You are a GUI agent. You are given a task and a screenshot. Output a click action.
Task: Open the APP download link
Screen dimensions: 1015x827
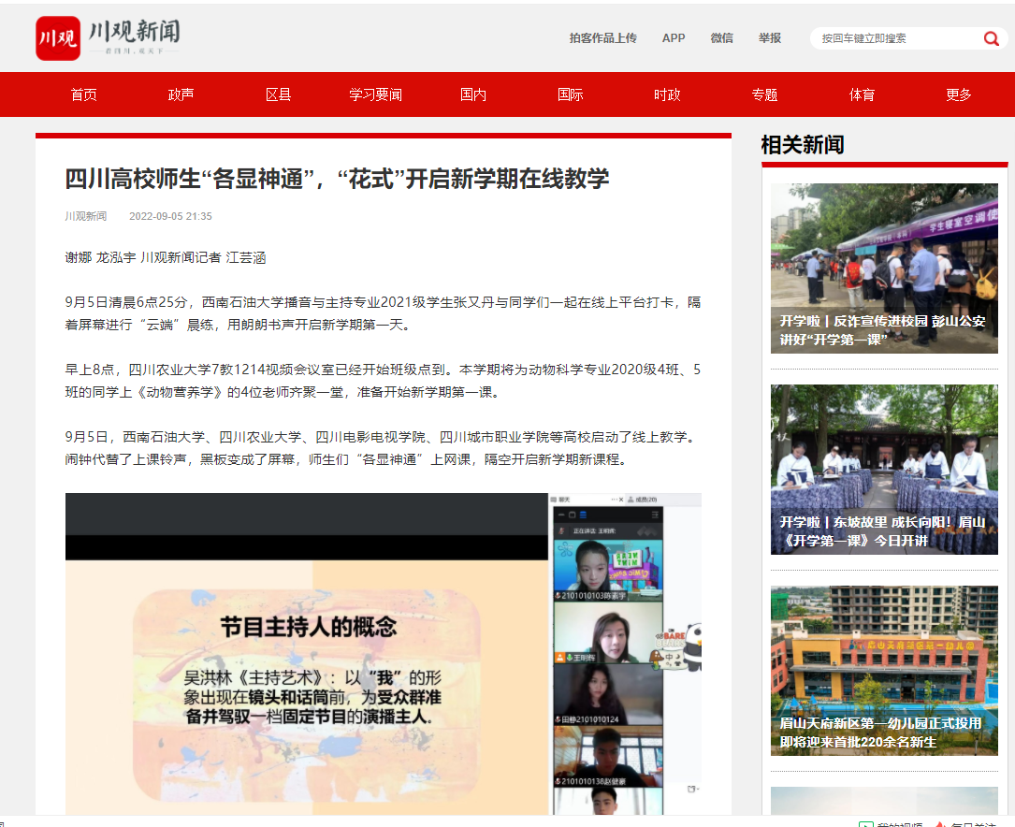674,38
